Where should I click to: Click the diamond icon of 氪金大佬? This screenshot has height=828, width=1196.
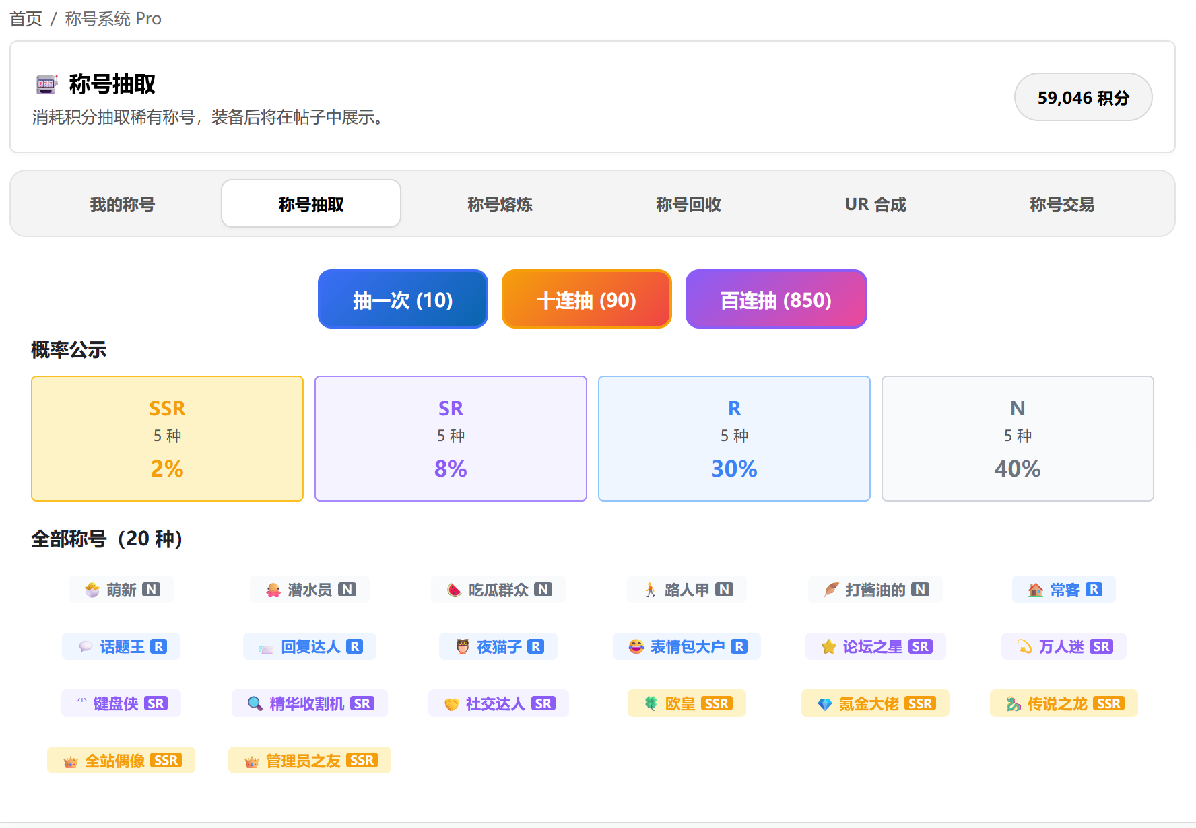point(825,704)
